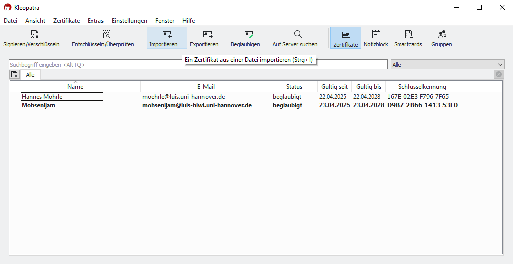
Task: Sort by the E-Mail column header
Action: (206, 87)
